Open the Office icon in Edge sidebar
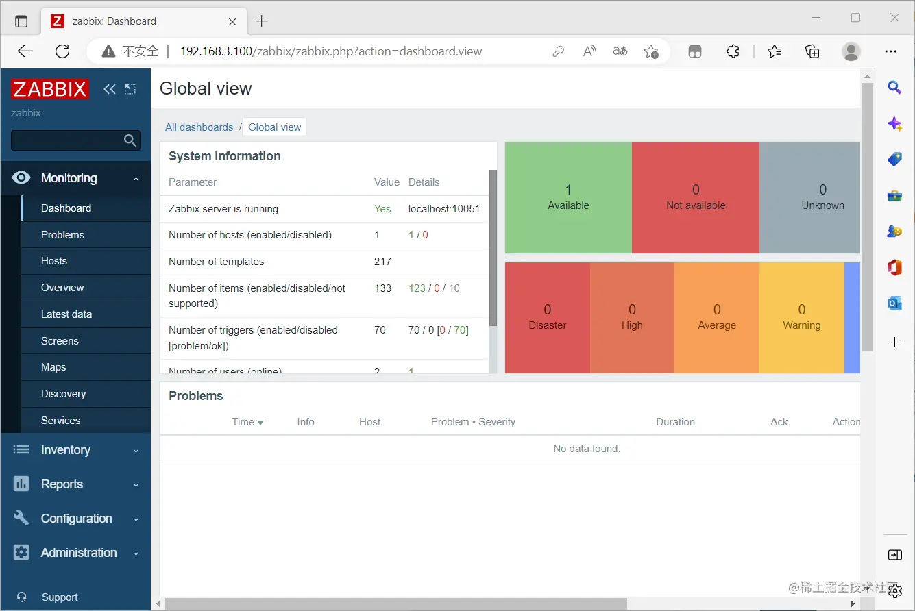The height and width of the screenshot is (611, 915). (894, 267)
